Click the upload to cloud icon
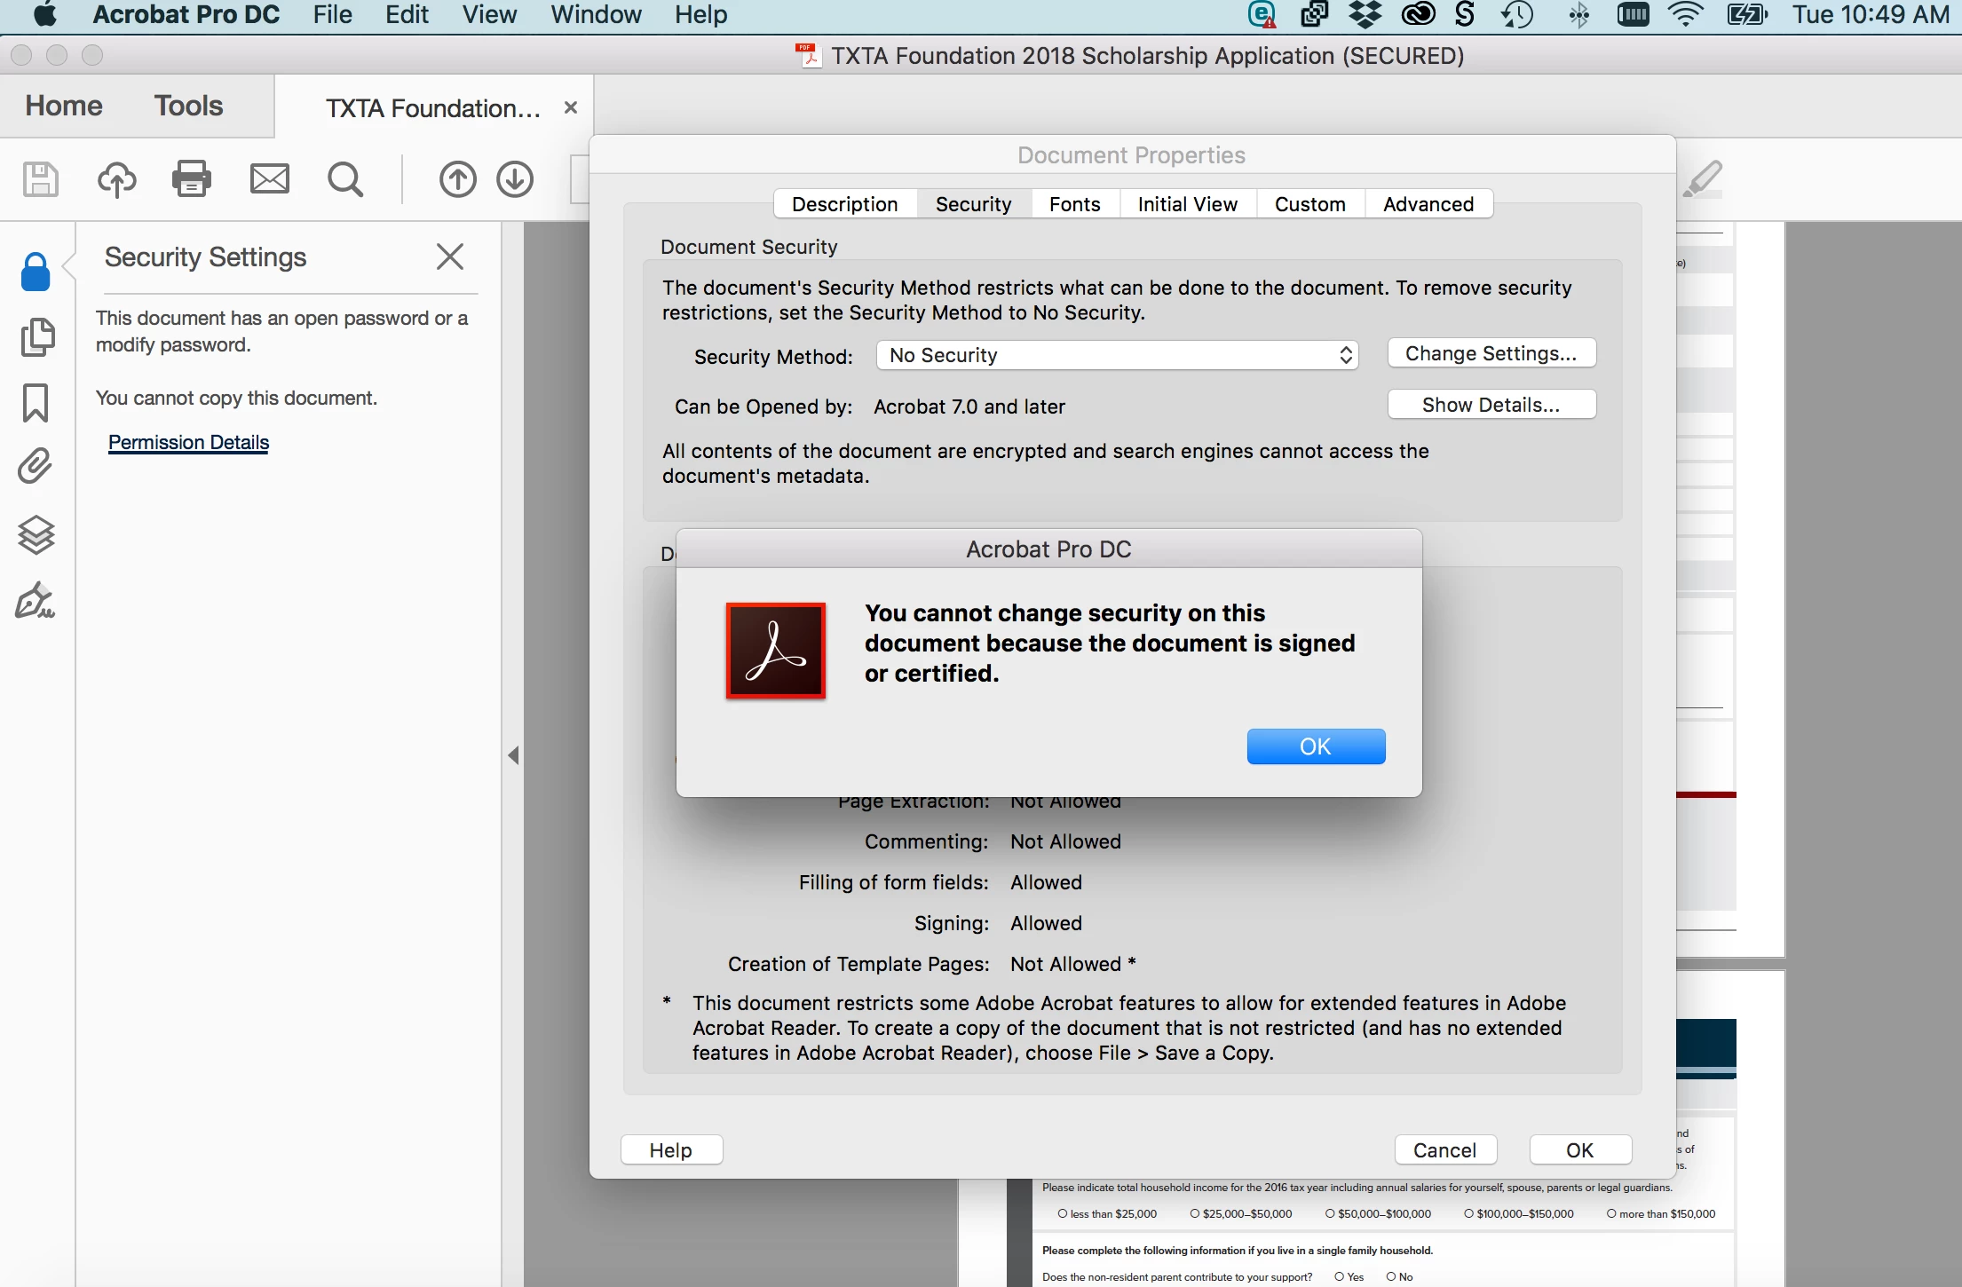The height and width of the screenshot is (1287, 1962). click(x=116, y=179)
